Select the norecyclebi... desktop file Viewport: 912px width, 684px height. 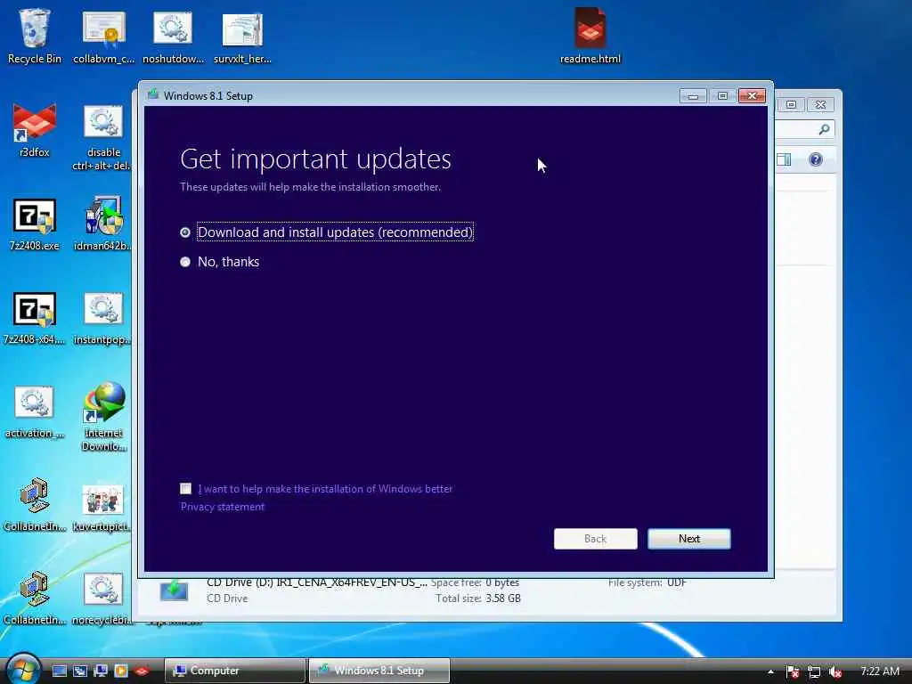pos(103,599)
